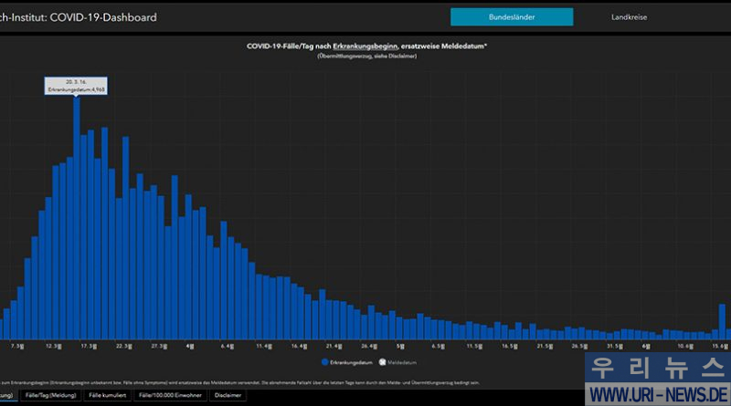The image size is (731, 406).
Task: Click the 22.3 axis date label
Action: tap(124, 347)
